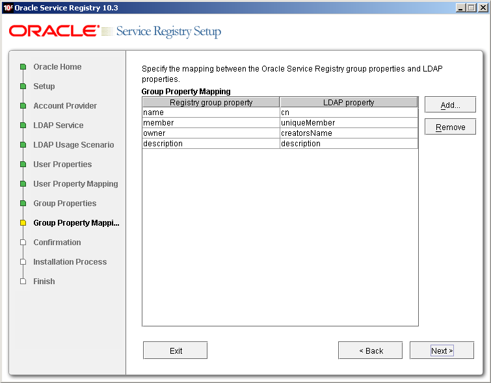The image size is (491, 383).
Task: Select the 'uniqueMember' LDAP property cell
Action: 349,123
